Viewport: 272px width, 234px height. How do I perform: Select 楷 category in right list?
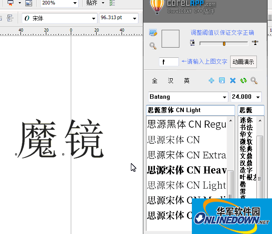243,184
